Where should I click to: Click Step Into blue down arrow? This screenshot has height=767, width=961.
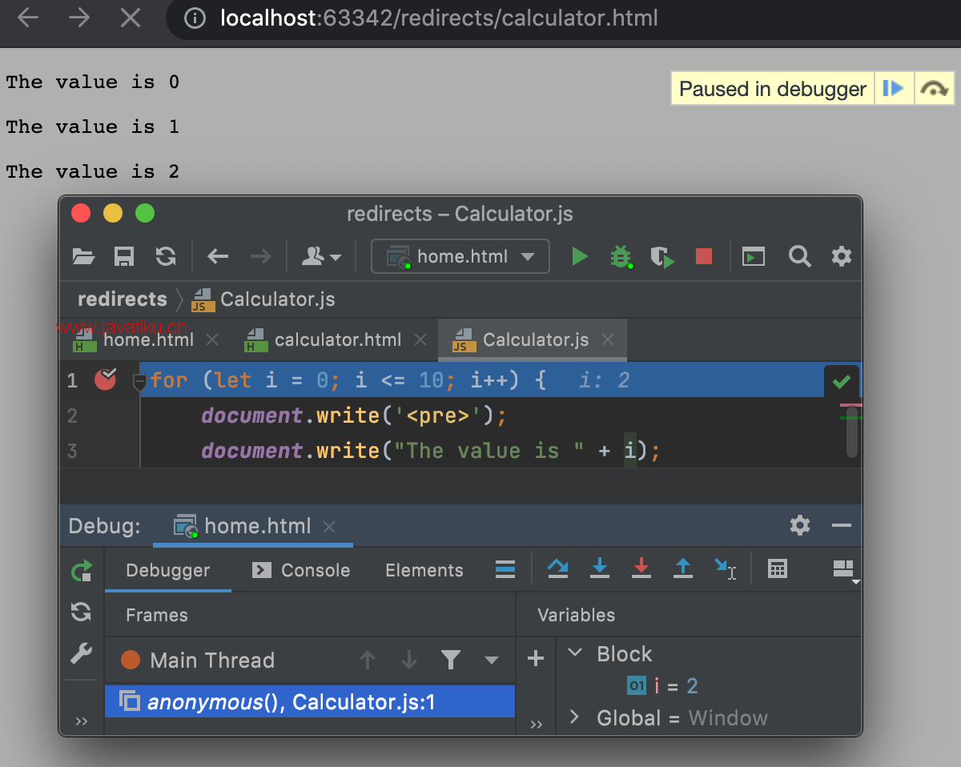click(600, 569)
